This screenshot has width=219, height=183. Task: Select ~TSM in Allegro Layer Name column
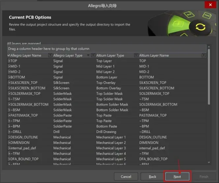tap(15, 99)
